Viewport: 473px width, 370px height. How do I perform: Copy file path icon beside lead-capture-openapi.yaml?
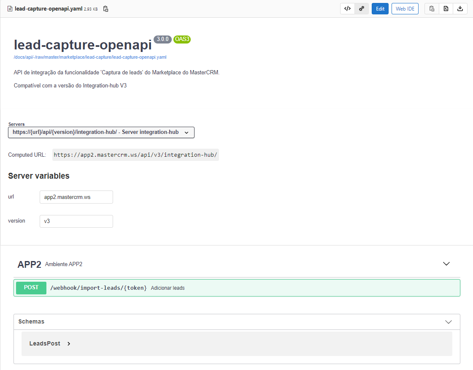[x=105, y=9]
